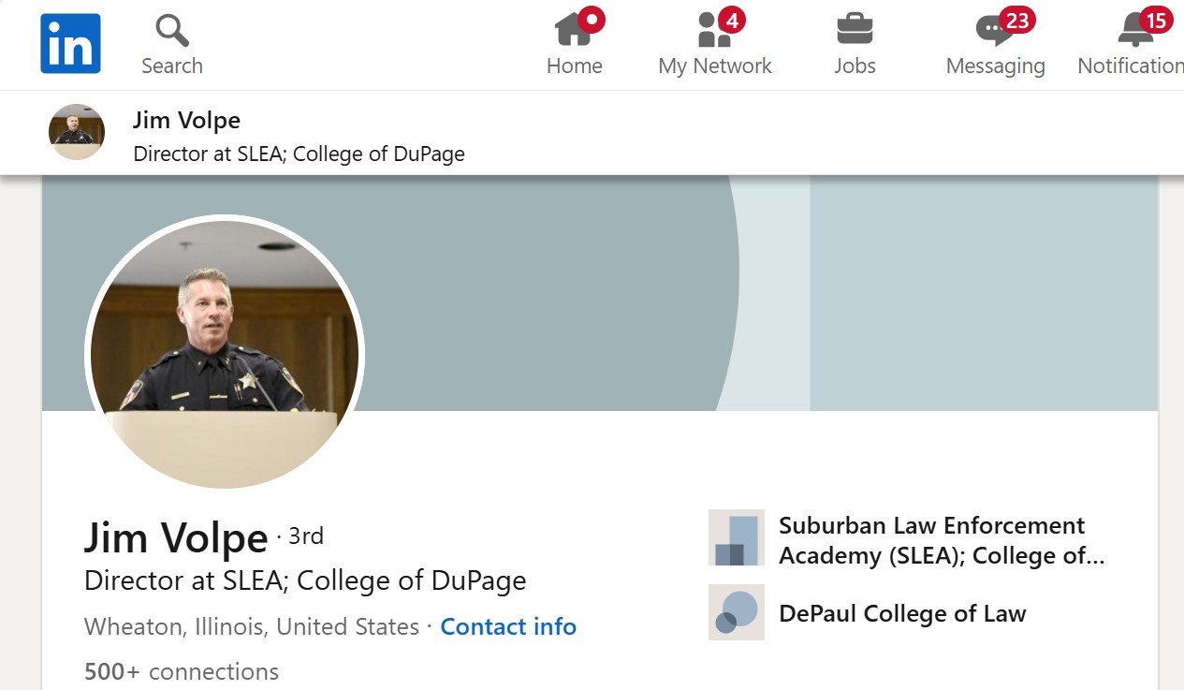
Task: Open the Contact info link
Action: click(508, 626)
